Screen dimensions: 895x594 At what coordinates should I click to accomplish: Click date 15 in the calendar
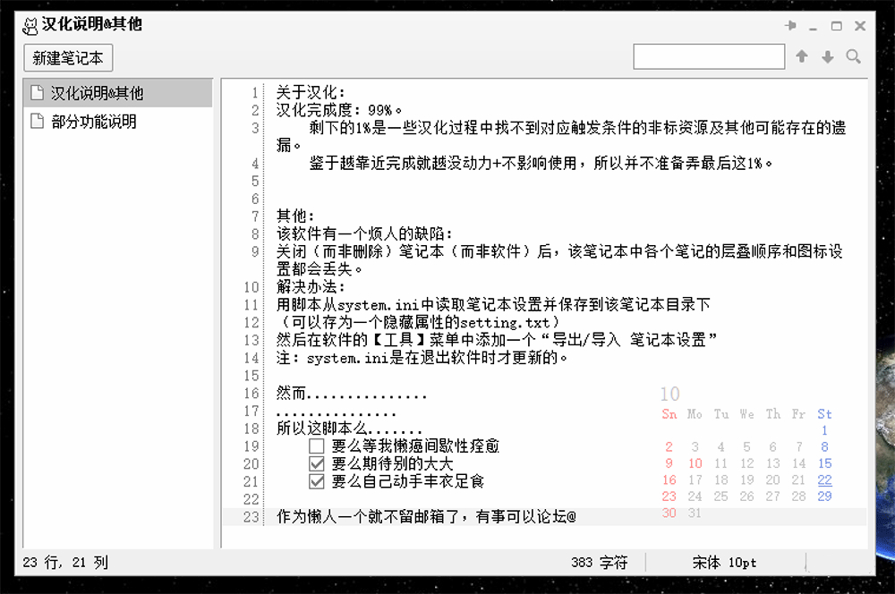tap(824, 463)
